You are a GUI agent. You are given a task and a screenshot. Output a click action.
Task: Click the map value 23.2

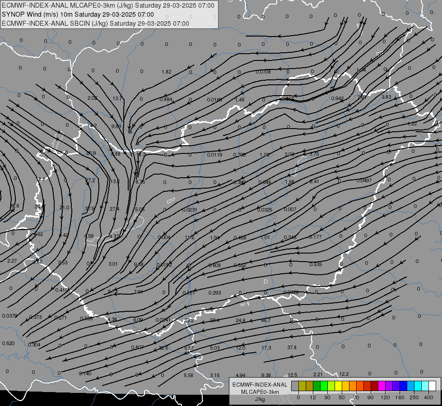click(x=189, y=320)
